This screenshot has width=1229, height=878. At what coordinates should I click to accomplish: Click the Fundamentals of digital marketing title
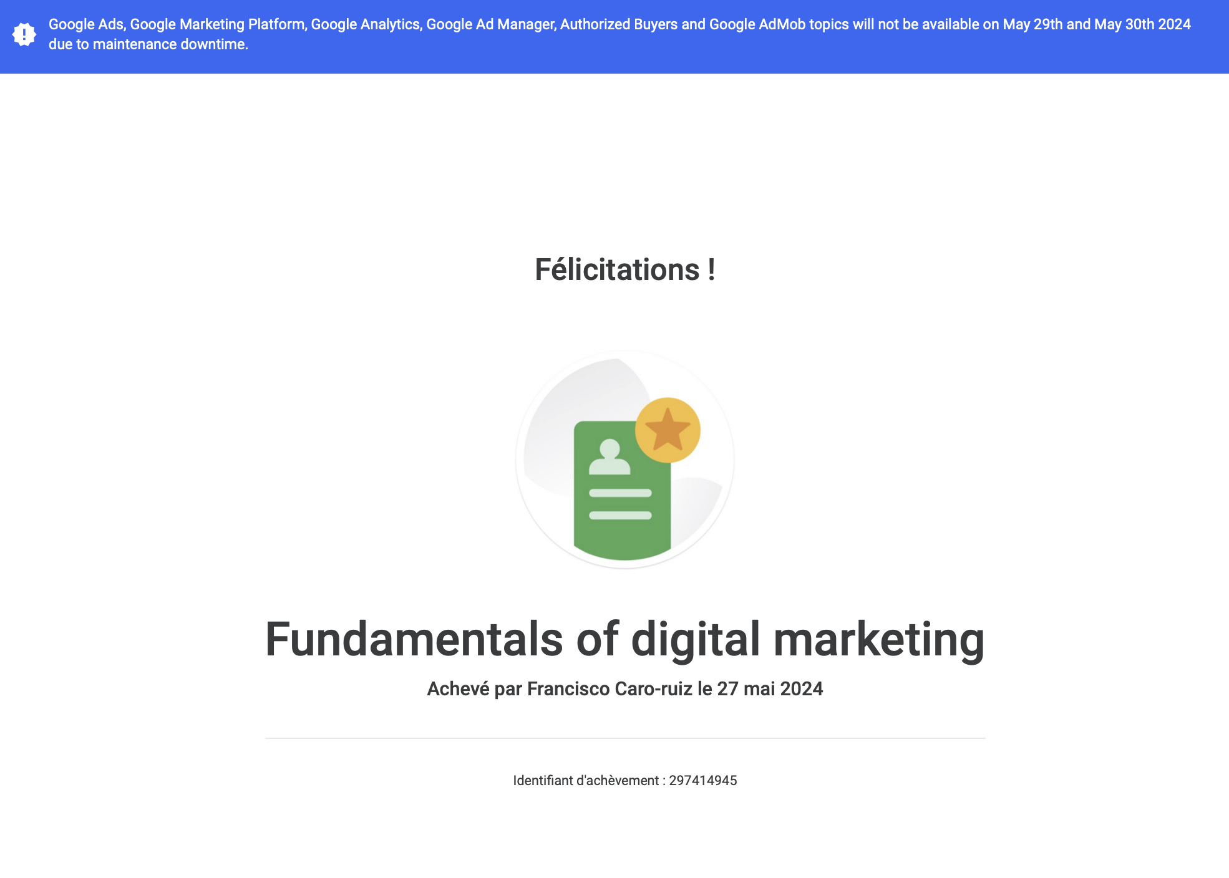coord(624,639)
